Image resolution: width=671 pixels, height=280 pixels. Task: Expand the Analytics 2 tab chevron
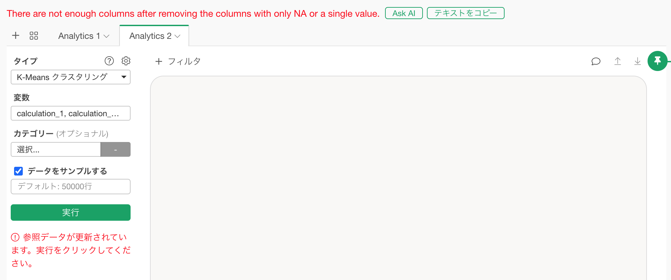point(178,36)
